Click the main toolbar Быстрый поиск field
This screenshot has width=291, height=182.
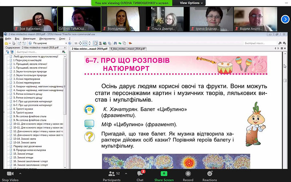click(260, 43)
